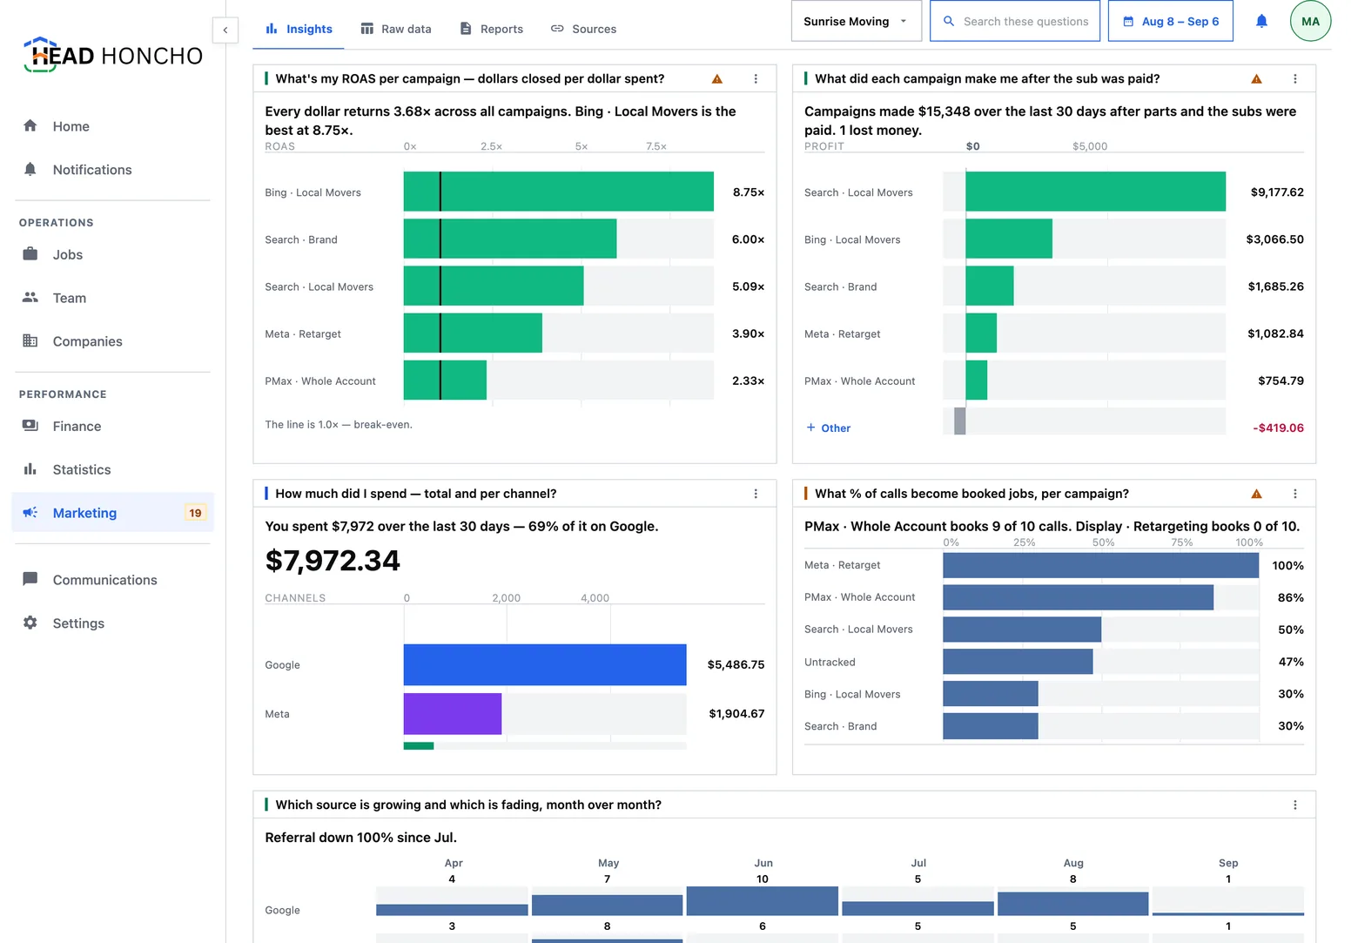Click the Marketing badge showing 19
The width and height of the screenshot is (1358, 943).
click(x=195, y=513)
